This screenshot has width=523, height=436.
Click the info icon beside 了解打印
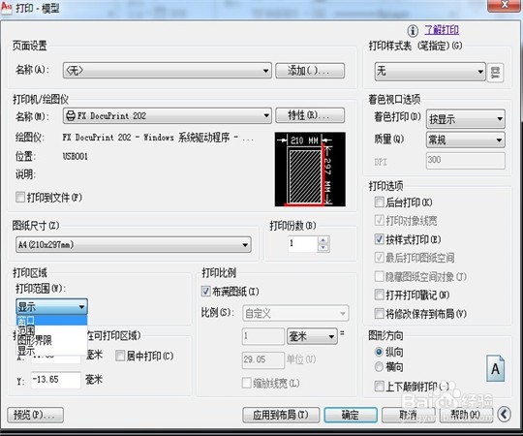point(413,31)
